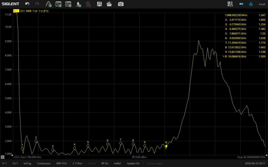268x167 pixels.
Task: Click the SIGLENT logo
Action: click(10, 4)
